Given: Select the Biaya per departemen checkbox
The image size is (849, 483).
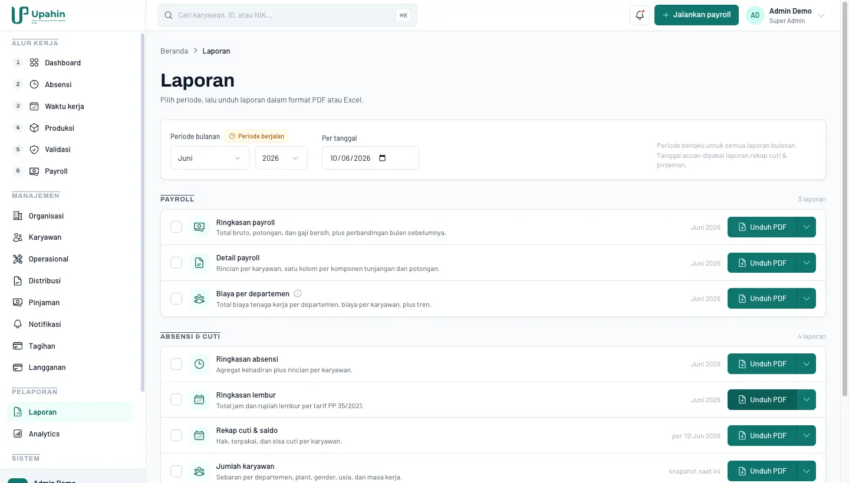Looking at the screenshot, I should pyautogui.click(x=176, y=299).
